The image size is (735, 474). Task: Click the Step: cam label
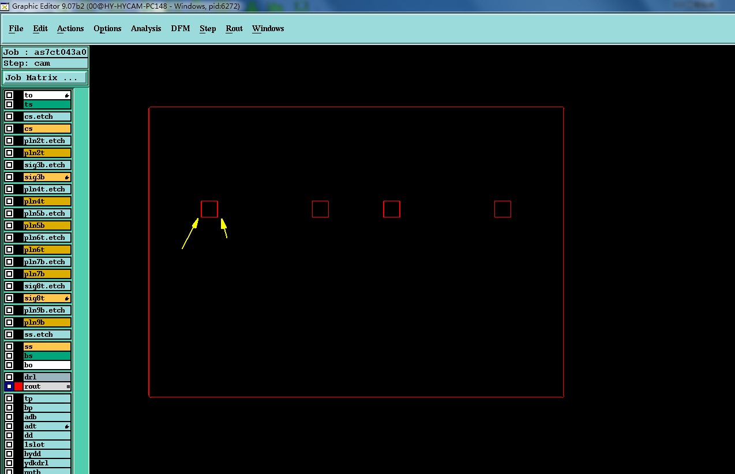pyautogui.click(x=45, y=63)
